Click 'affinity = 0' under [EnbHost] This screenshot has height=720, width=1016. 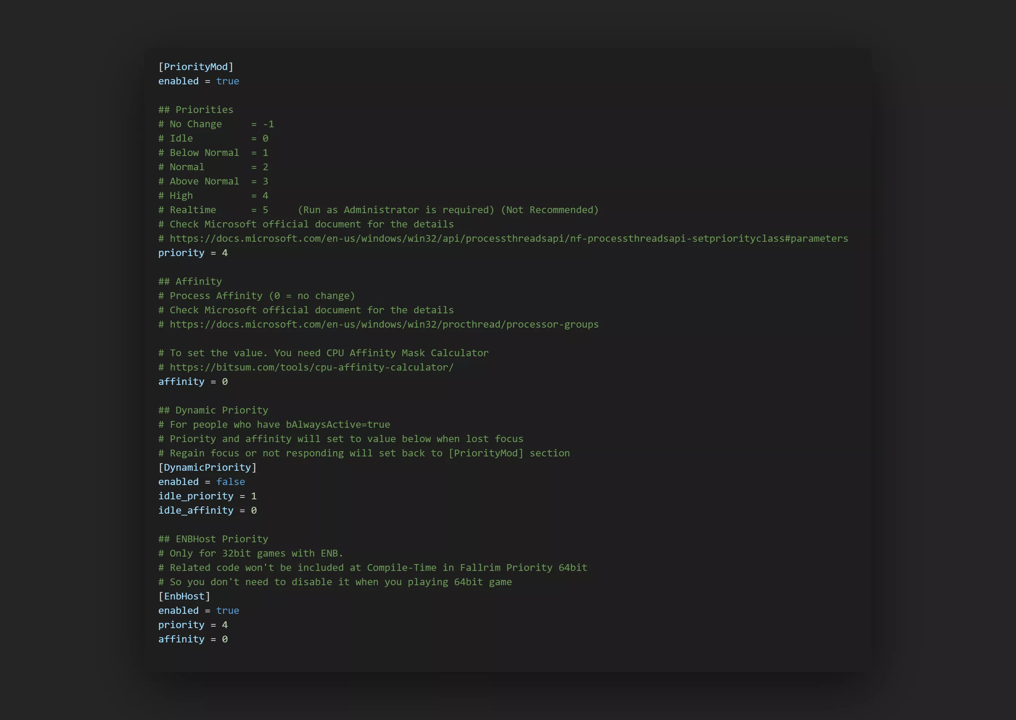pyautogui.click(x=193, y=639)
